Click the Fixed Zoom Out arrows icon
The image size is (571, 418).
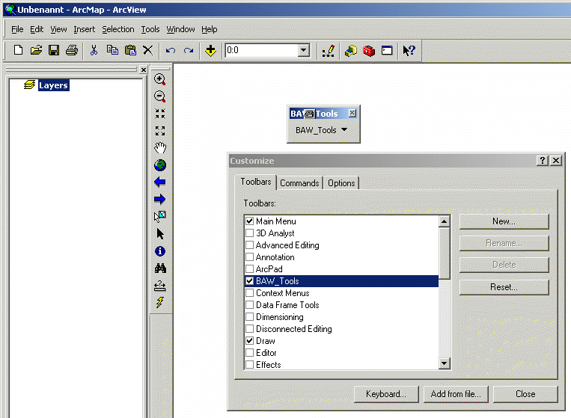[160, 131]
